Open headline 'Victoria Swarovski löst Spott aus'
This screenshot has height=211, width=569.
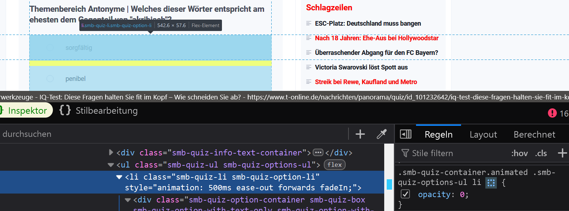[361, 67]
